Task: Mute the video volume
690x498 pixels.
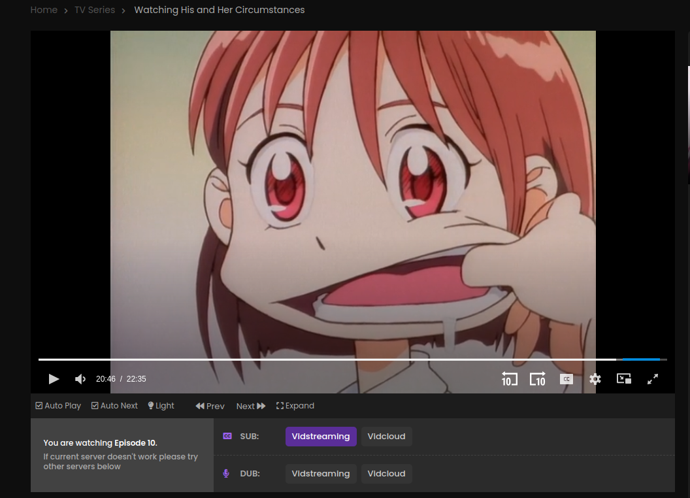Action: (80, 379)
